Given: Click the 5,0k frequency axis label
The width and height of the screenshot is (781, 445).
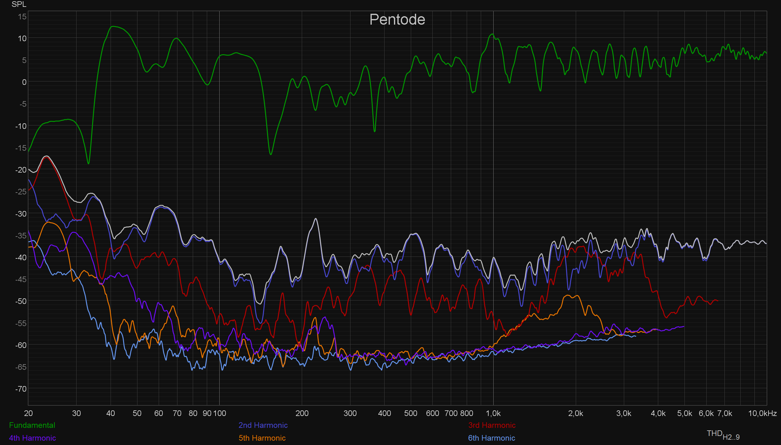Looking at the screenshot, I should 684,413.
